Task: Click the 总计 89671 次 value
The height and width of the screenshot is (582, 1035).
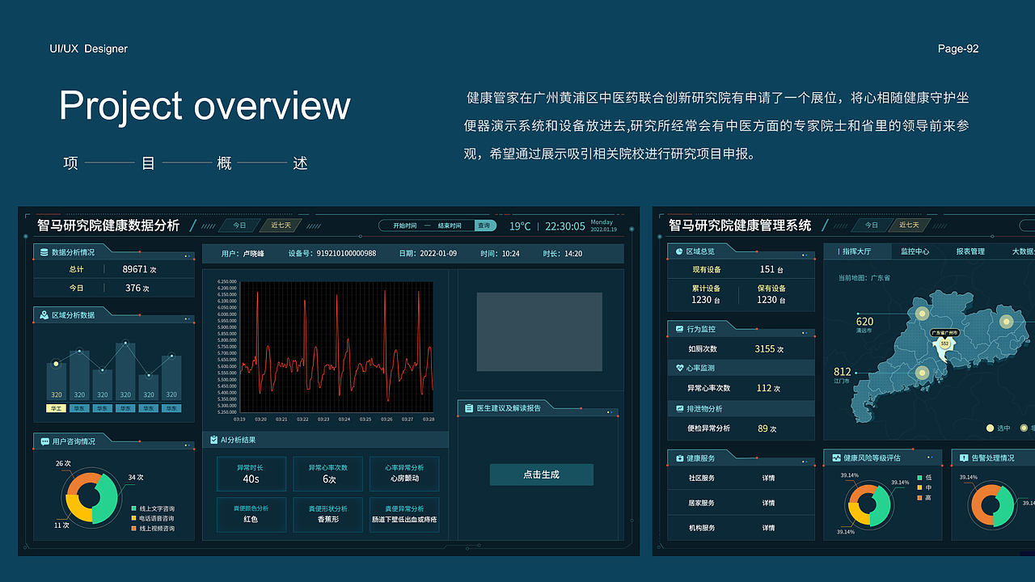Action: point(140,269)
